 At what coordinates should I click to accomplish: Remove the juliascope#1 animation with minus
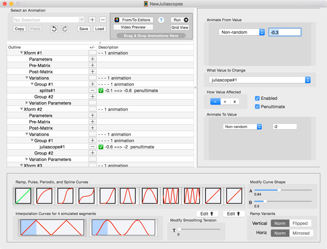tap(93, 147)
